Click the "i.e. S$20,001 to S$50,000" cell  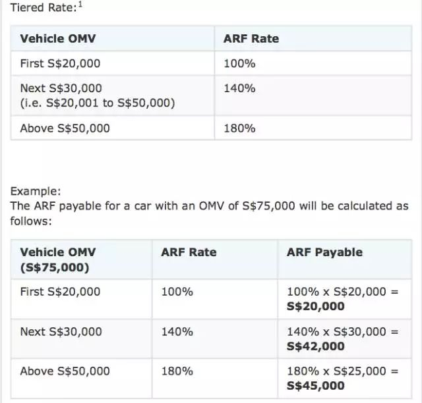click(97, 103)
